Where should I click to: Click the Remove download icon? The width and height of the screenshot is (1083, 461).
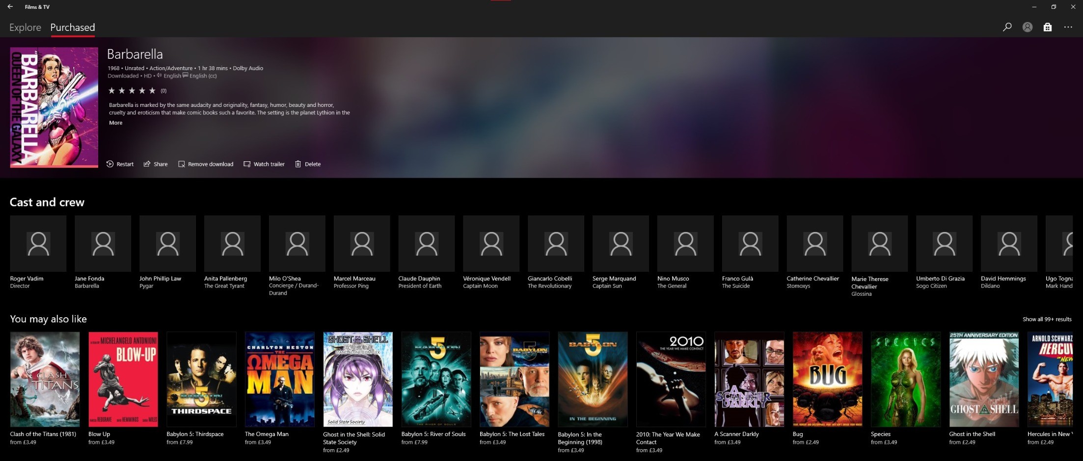pos(182,164)
